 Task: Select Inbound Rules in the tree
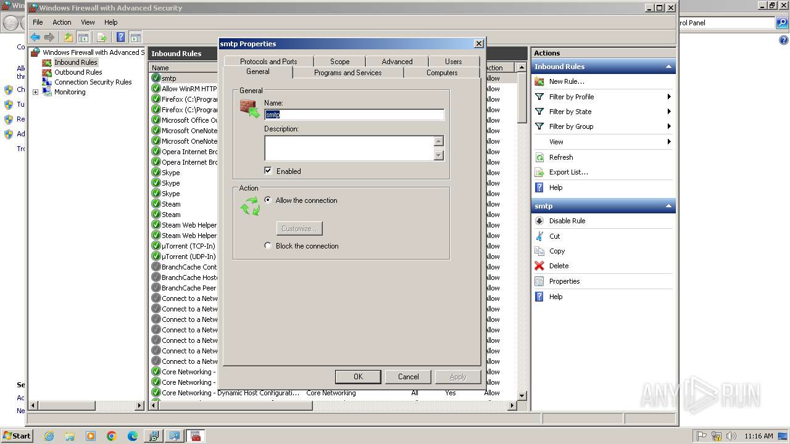point(75,62)
